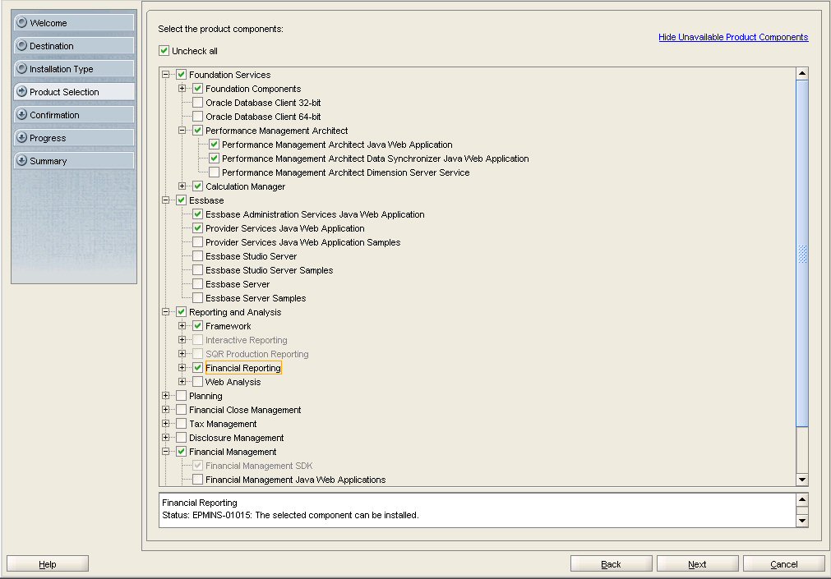Click component tree scrollbar down arrow
The image size is (831, 579).
[x=802, y=480]
